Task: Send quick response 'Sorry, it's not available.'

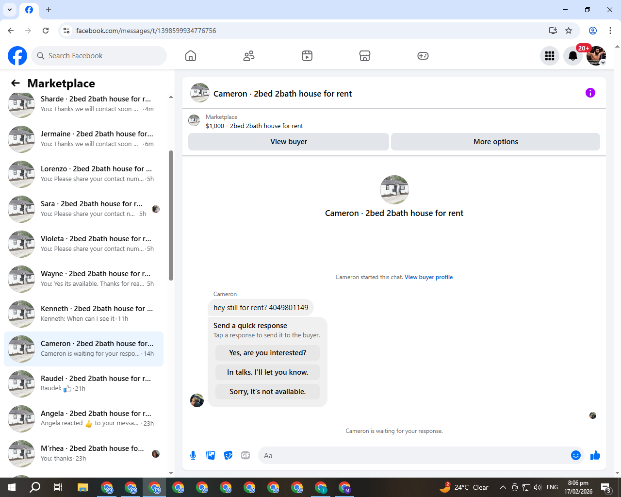Action: 268,392
